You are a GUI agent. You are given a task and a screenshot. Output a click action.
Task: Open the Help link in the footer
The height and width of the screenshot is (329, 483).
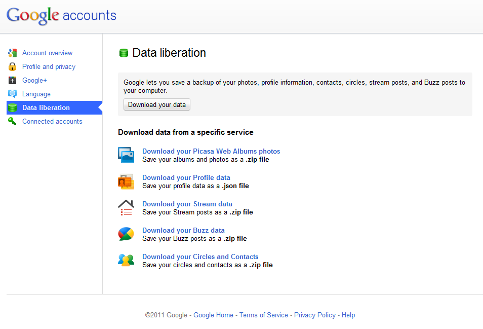pos(348,315)
